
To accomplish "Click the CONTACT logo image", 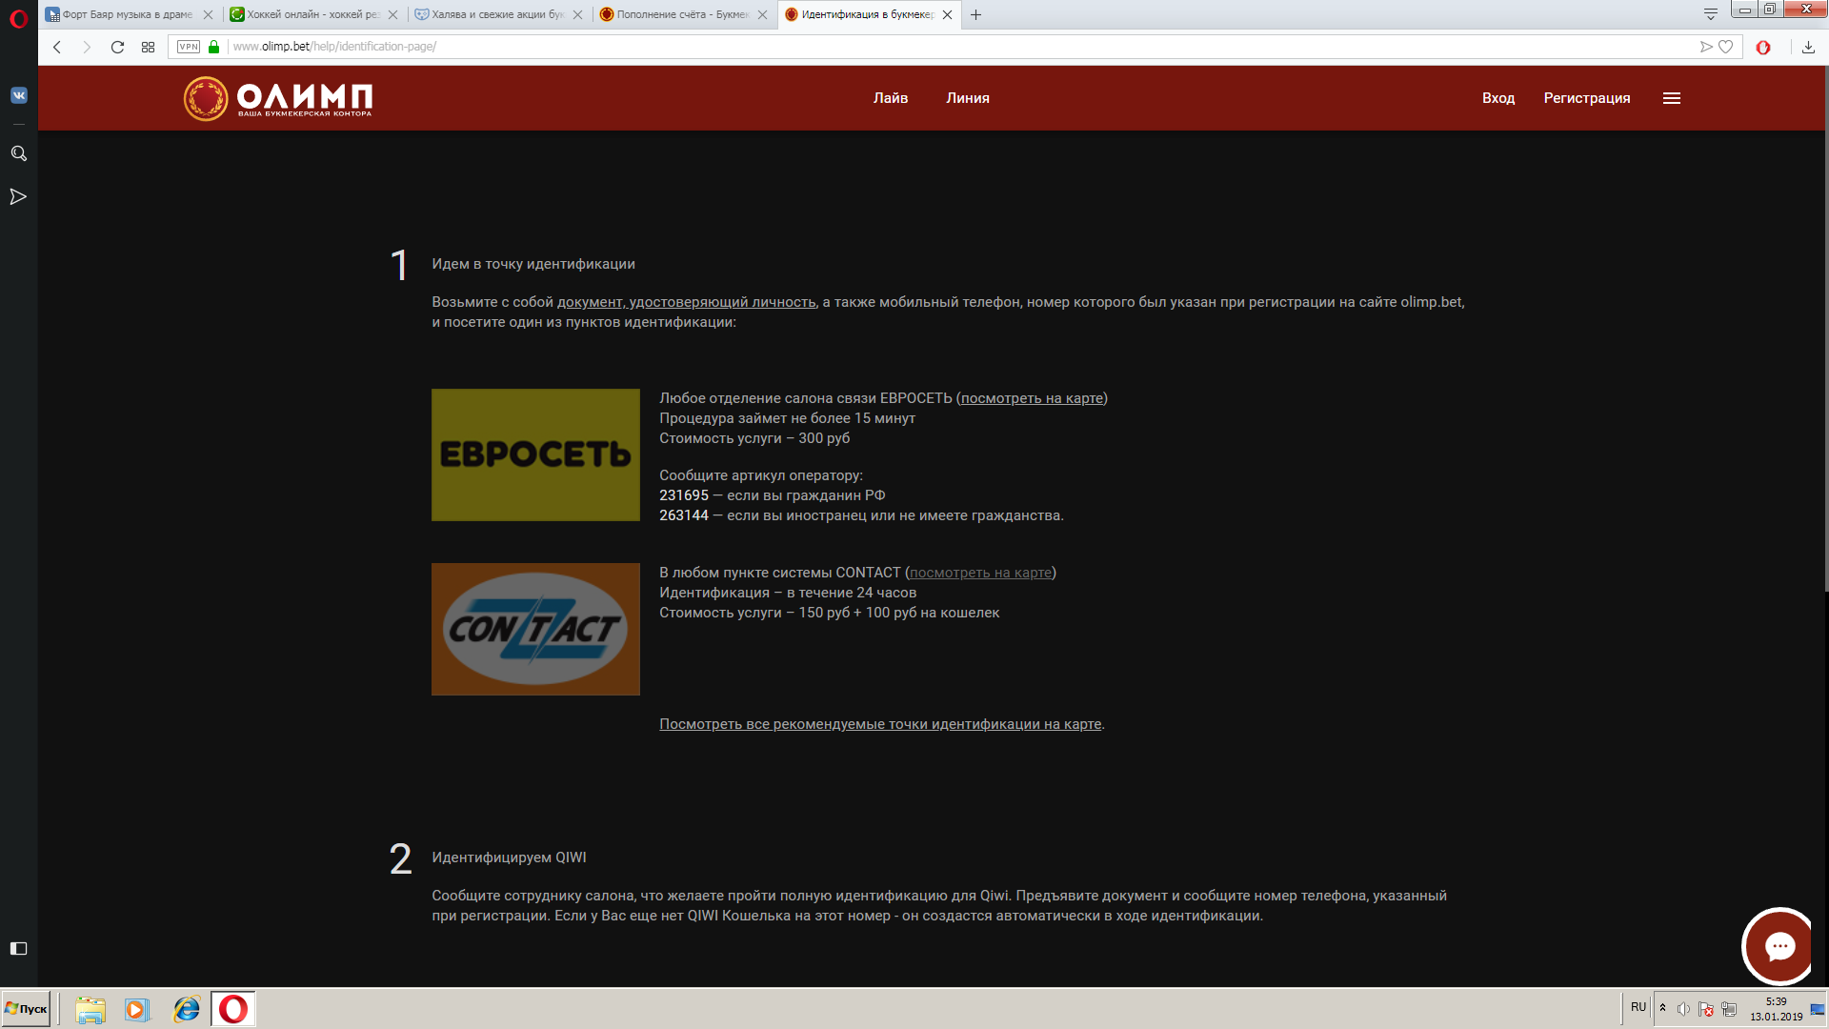I will pos(535,629).
